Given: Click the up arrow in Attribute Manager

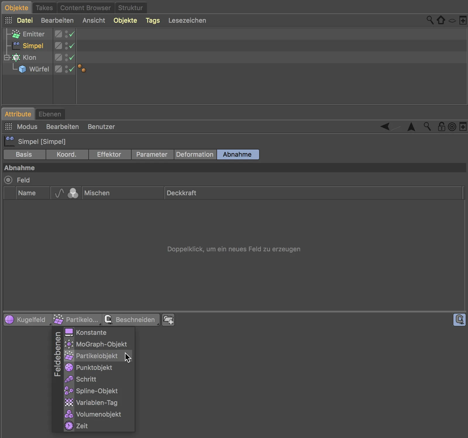Looking at the screenshot, I should (411, 126).
